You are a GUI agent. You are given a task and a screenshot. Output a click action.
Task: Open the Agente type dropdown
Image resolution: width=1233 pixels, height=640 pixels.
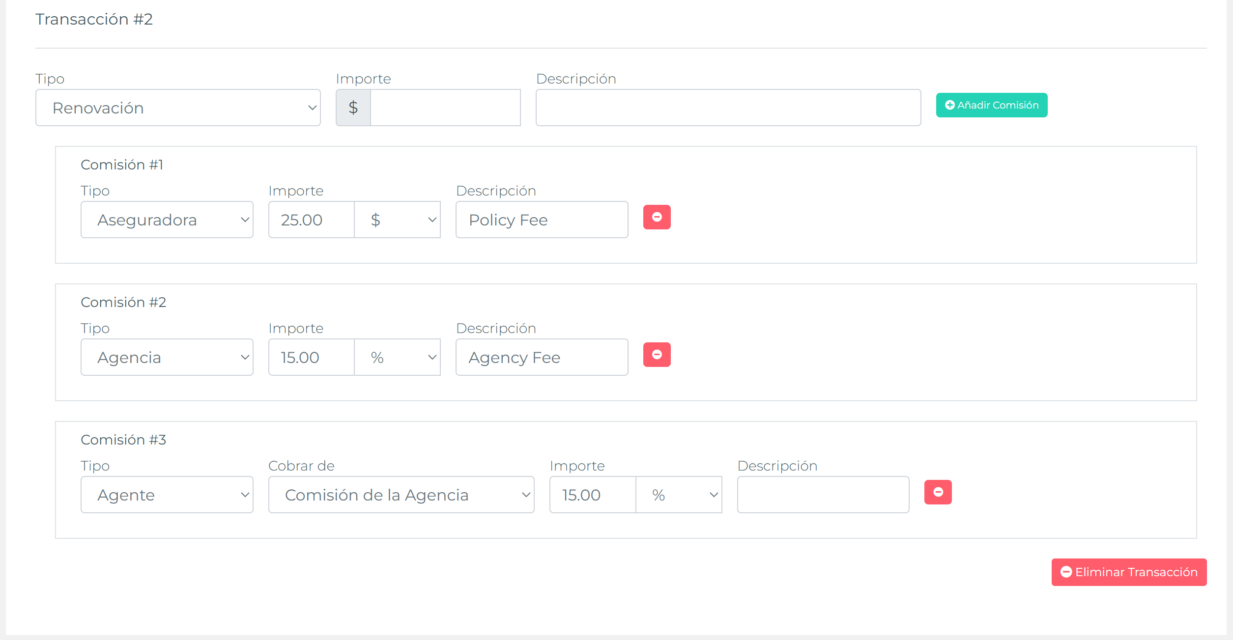point(167,495)
